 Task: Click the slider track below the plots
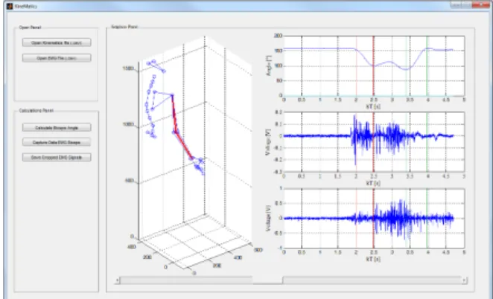pos(291,280)
